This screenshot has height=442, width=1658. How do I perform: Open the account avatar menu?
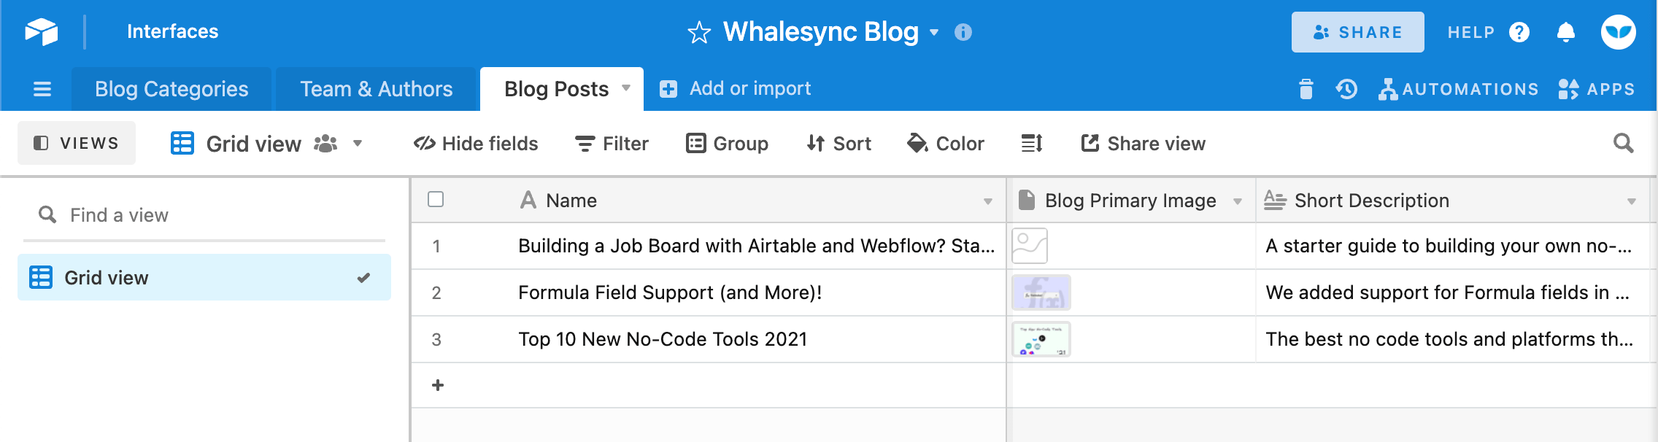[x=1619, y=32]
